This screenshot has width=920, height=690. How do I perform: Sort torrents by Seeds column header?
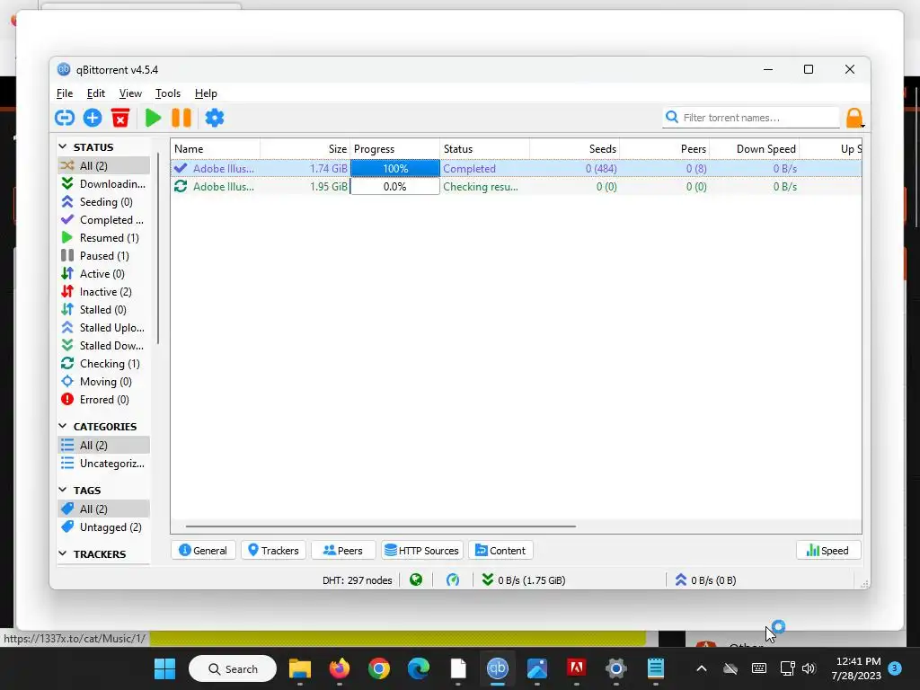point(575,149)
